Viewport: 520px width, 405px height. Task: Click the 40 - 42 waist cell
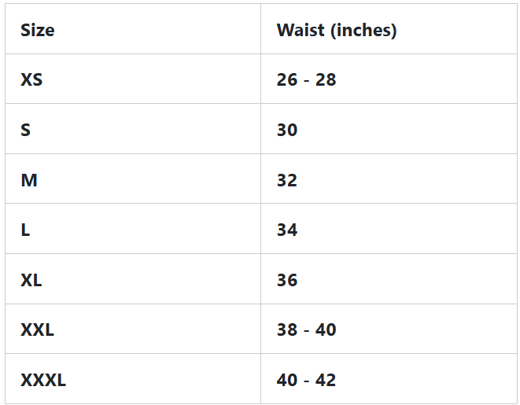(306, 381)
